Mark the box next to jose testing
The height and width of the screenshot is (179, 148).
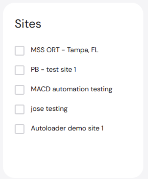point(20,109)
